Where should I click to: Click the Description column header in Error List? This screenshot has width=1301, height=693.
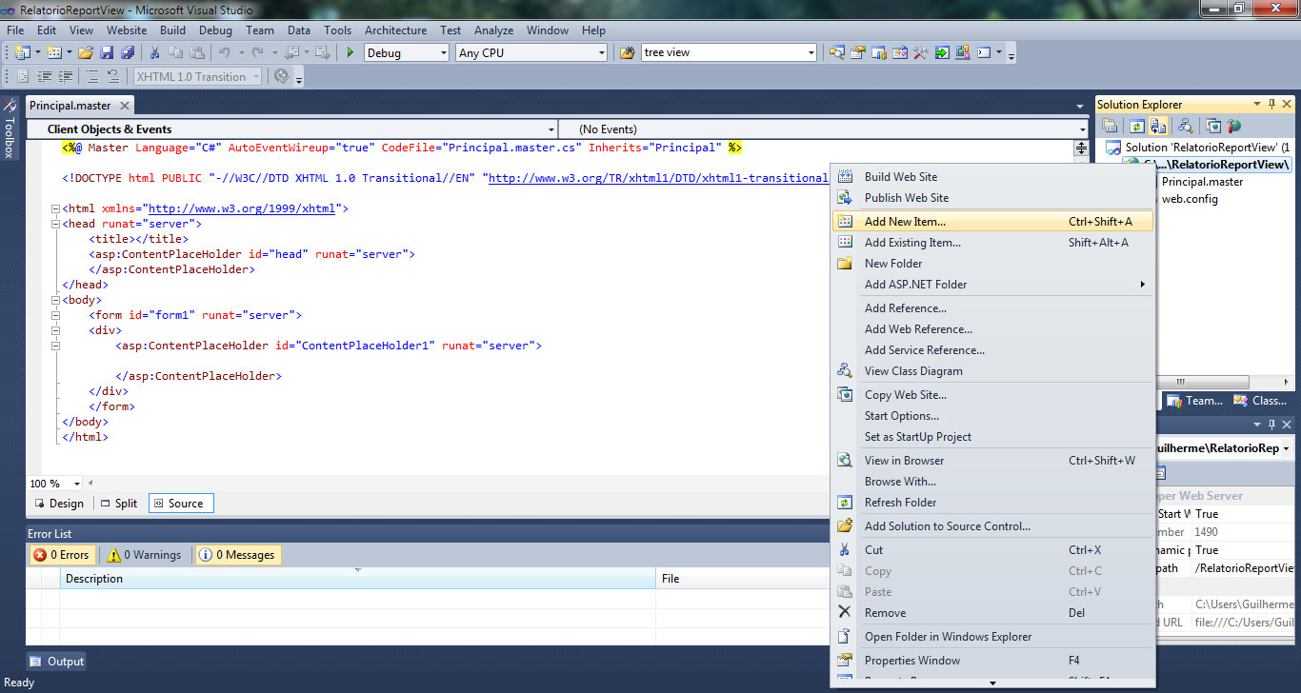click(x=357, y=579)
